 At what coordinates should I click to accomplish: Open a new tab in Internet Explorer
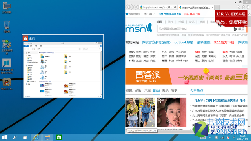[x=217, y=7]
